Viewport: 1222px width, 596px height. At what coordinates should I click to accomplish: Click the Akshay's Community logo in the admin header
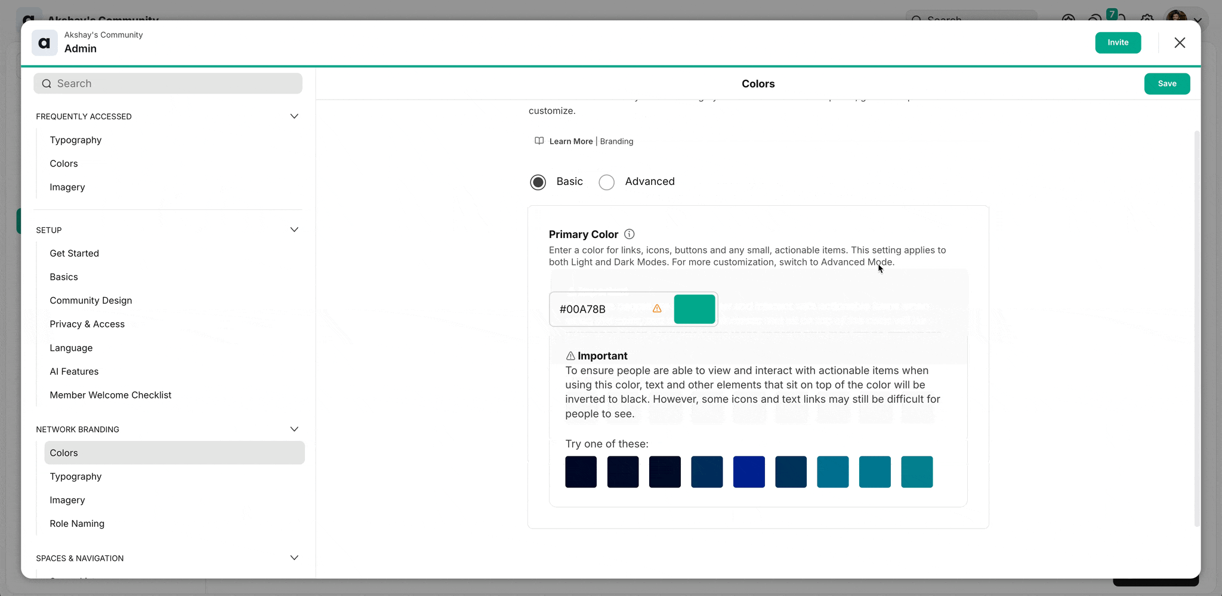coord(45,42)
